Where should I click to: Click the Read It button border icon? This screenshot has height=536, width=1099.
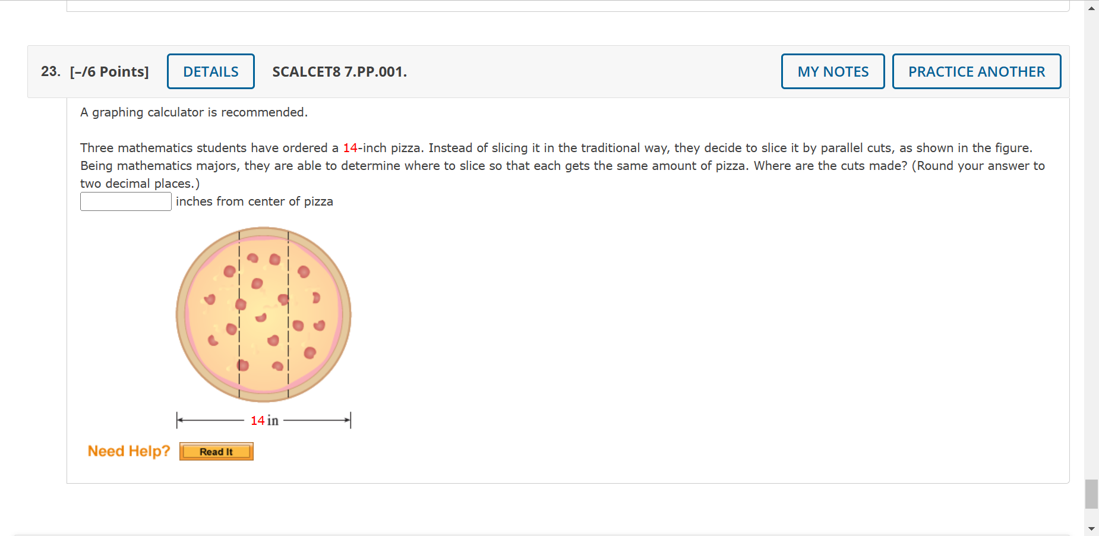point(216,451)
